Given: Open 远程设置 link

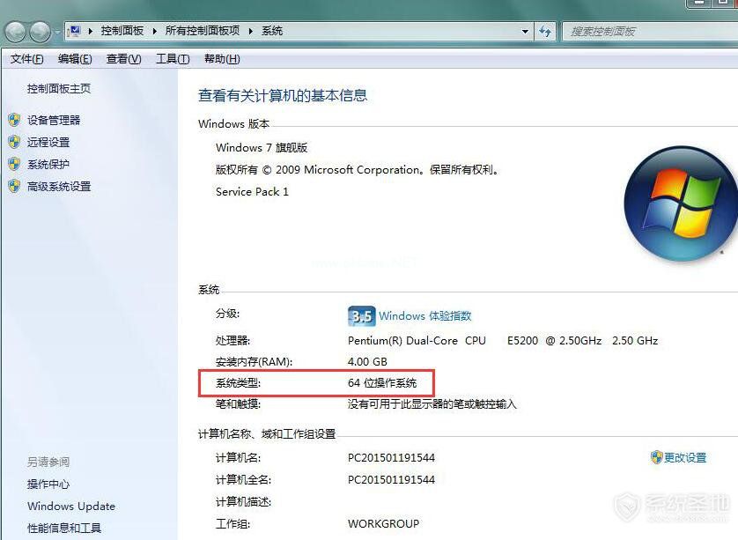Looking at the screenshot, I should click(x=48, y=142).
